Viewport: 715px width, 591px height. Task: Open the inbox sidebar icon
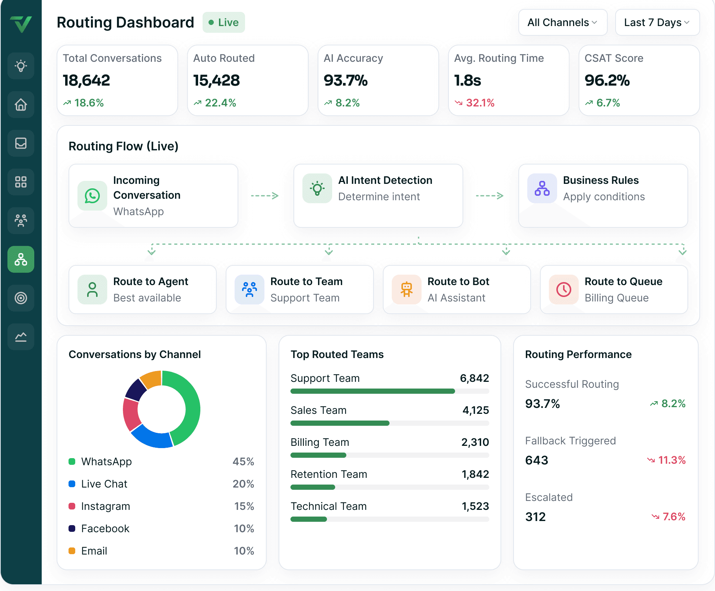click(21, 143)
